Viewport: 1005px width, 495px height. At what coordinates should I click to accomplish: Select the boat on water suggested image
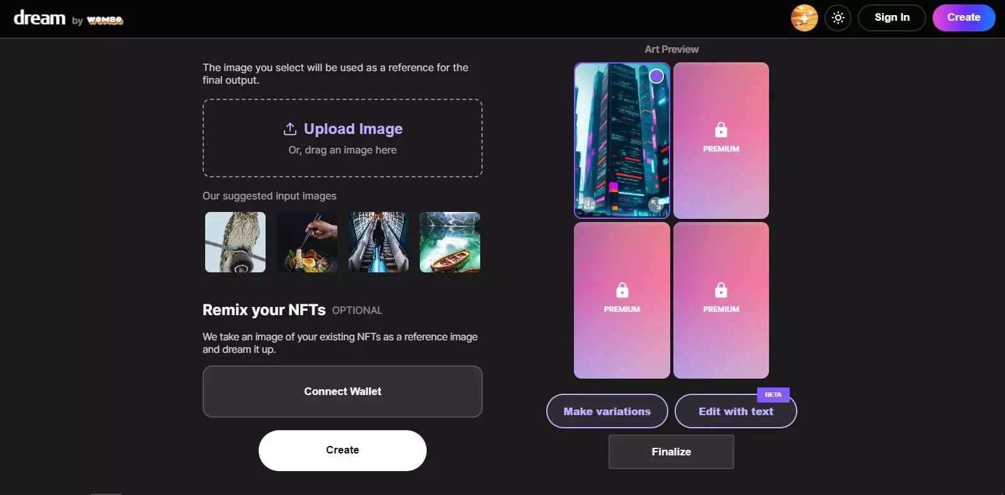coord(450,242)
